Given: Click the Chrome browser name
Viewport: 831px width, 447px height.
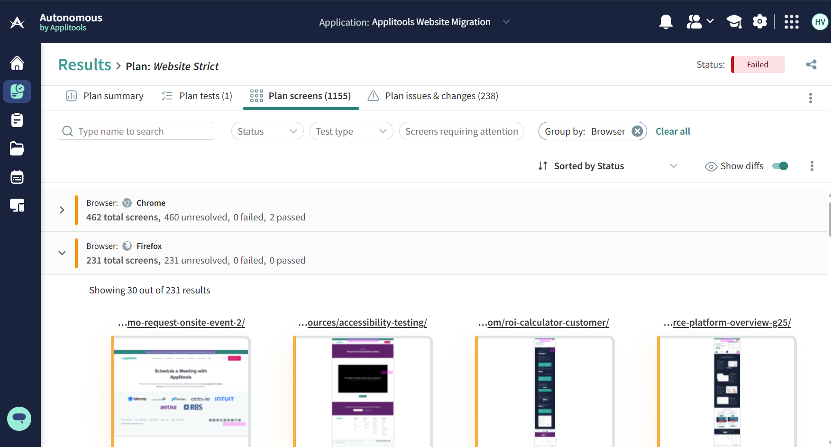Looking at the screenshot, I should [x=151, y=203].
